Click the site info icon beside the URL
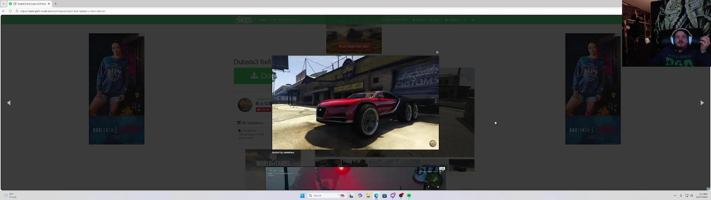 coord(17,11)
